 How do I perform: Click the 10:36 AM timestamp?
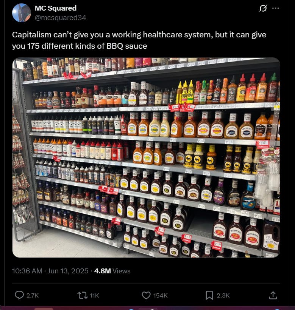point(27,271)
